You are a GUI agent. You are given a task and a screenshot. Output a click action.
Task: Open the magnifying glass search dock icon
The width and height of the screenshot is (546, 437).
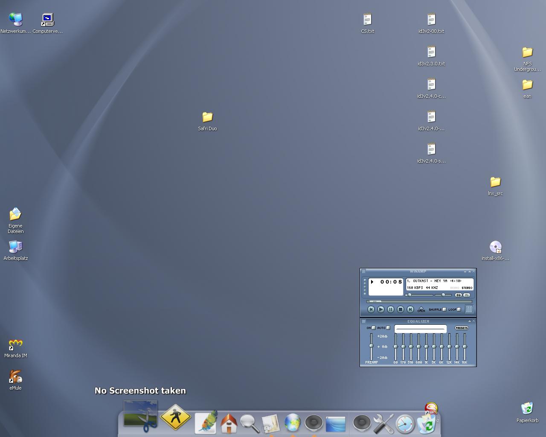click(x=250, y=423)
